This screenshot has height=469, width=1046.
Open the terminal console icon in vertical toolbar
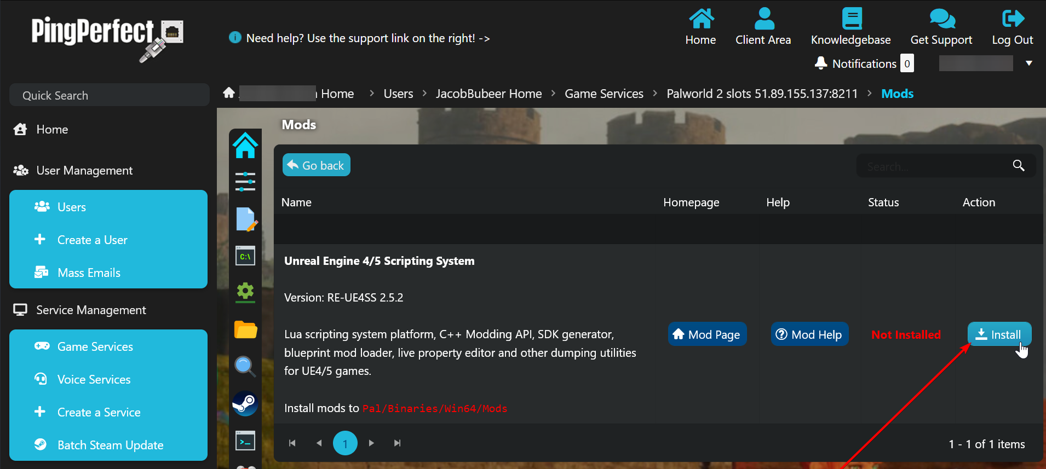point(245,441)
